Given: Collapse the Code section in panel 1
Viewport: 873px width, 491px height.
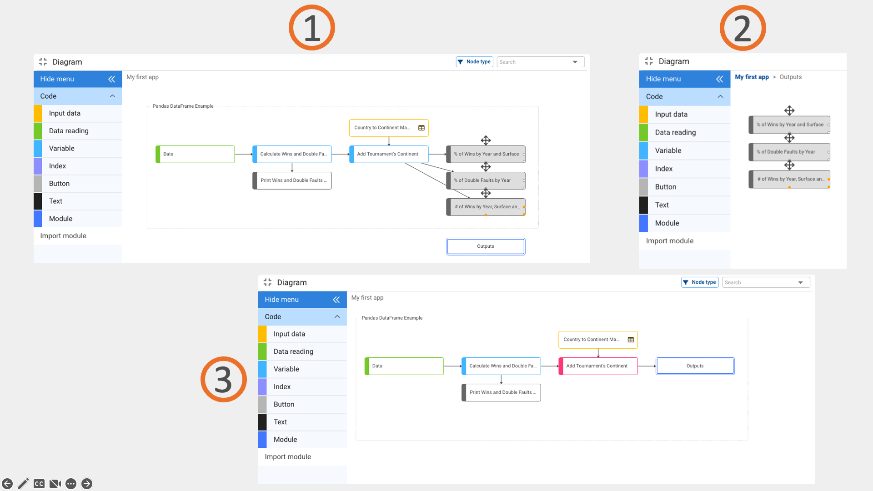Looking at the screenshot, I should tap(112, 96).
